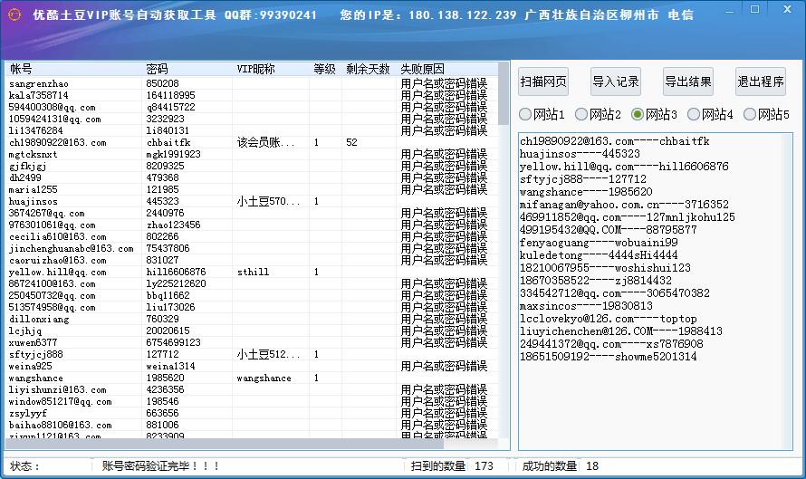
Task: Click the status message 账号密码验证完毕
Action: [161, 466]
